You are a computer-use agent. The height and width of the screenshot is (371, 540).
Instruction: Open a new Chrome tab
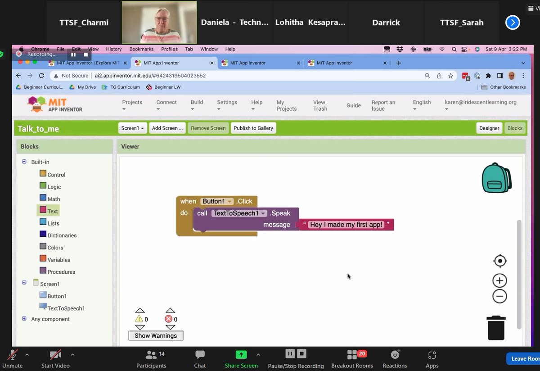point(399,63)
